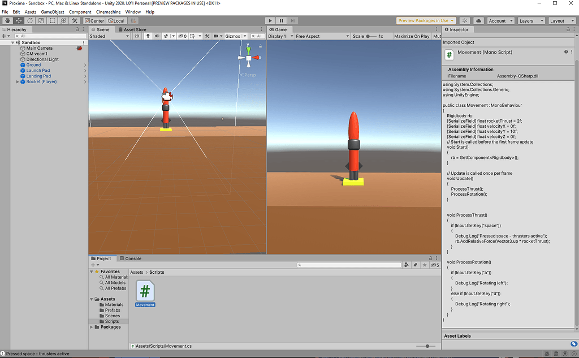Toggle 2D view in Scene

[137, 36]
